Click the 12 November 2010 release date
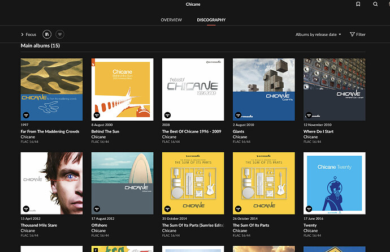390x252 pixels. (318, 125)
